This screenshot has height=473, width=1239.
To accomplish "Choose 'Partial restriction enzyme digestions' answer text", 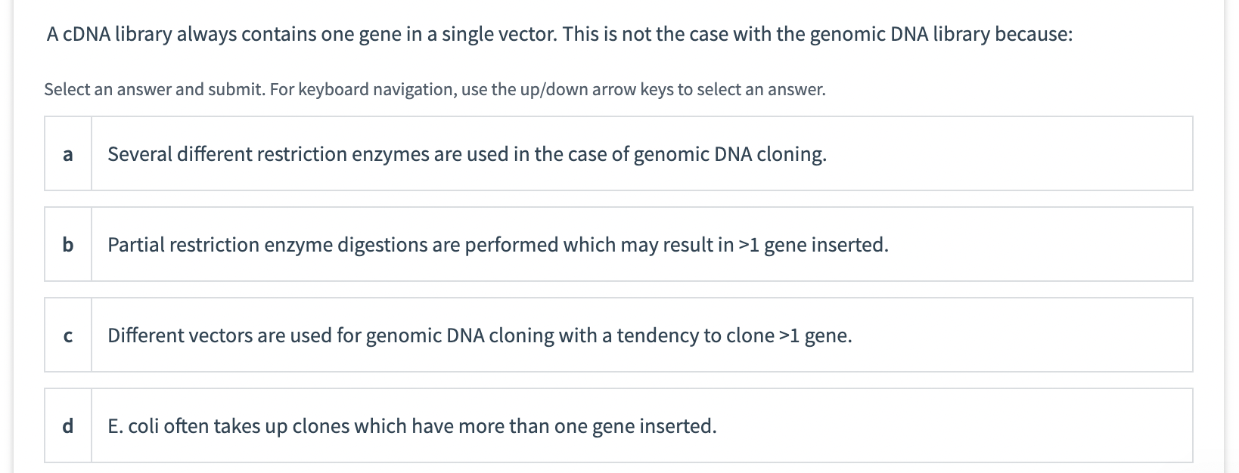I will [x=498, y=245].
